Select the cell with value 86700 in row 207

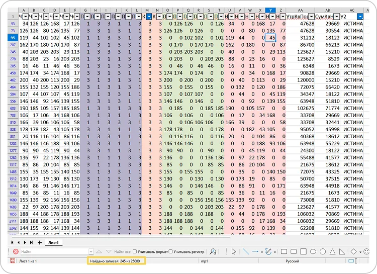(x=300, y=45)
